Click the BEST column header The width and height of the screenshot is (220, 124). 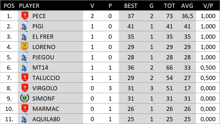click(131, 6)
